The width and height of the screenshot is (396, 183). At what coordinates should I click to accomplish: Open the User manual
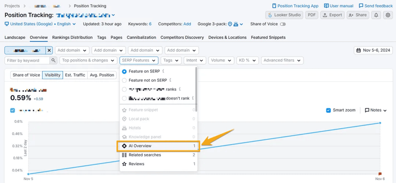[338, 6]
